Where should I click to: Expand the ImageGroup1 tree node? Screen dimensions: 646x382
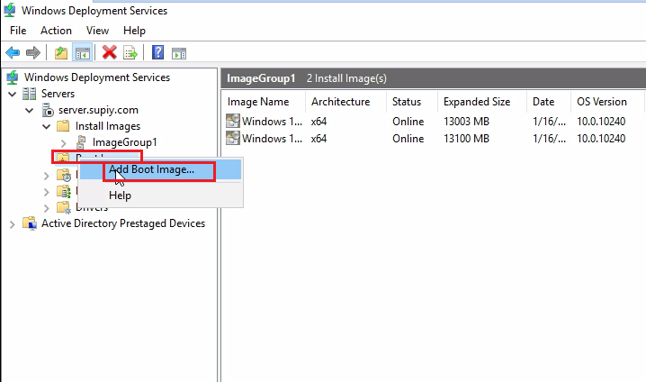(x=64, y=142)
